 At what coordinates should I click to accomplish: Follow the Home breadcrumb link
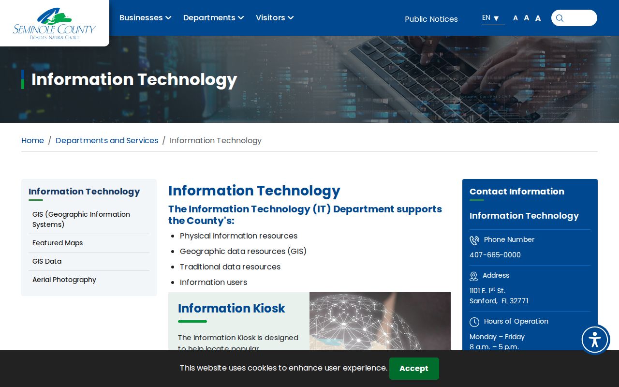pyautogui.click(x=32, y=140)
